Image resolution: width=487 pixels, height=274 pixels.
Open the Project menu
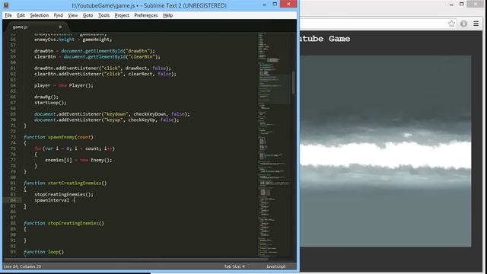click(x=122, y=15)
